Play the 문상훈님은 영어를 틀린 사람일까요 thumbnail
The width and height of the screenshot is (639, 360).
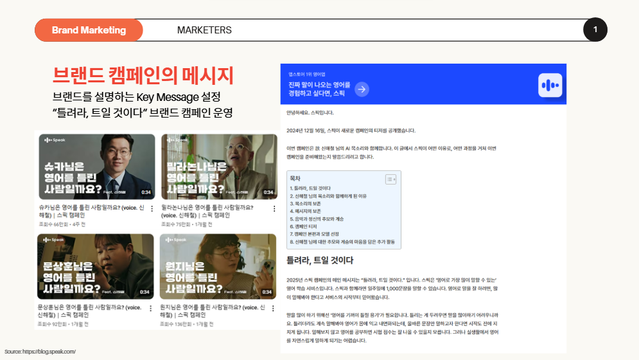[95, 267]
